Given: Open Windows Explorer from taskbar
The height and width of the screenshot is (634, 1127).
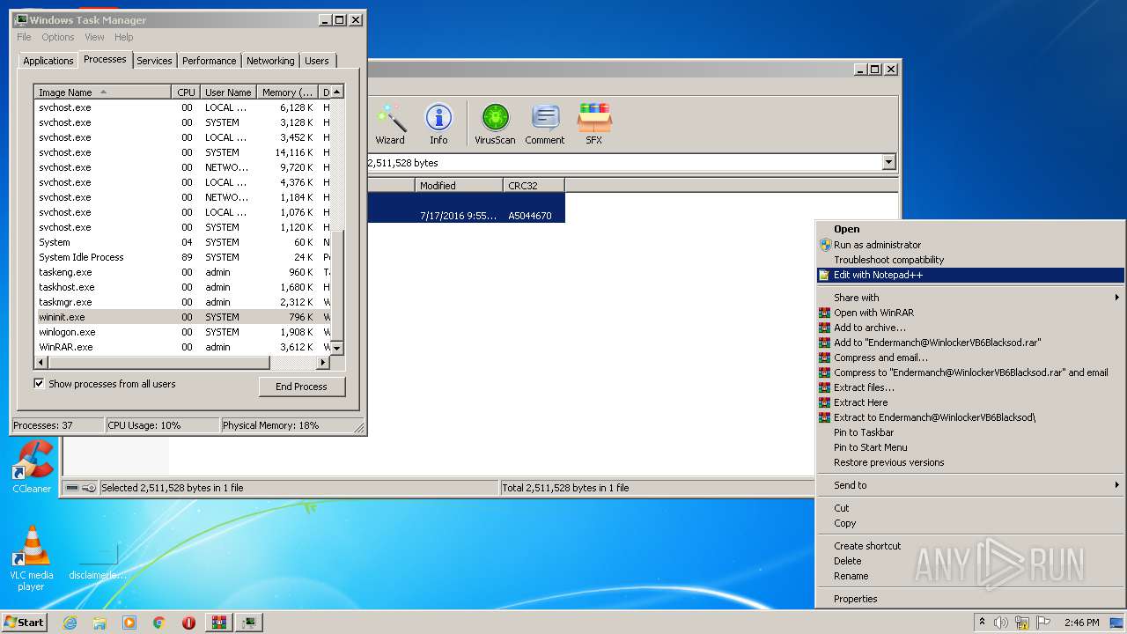Looking at the screenshot, I should [99, 623].
